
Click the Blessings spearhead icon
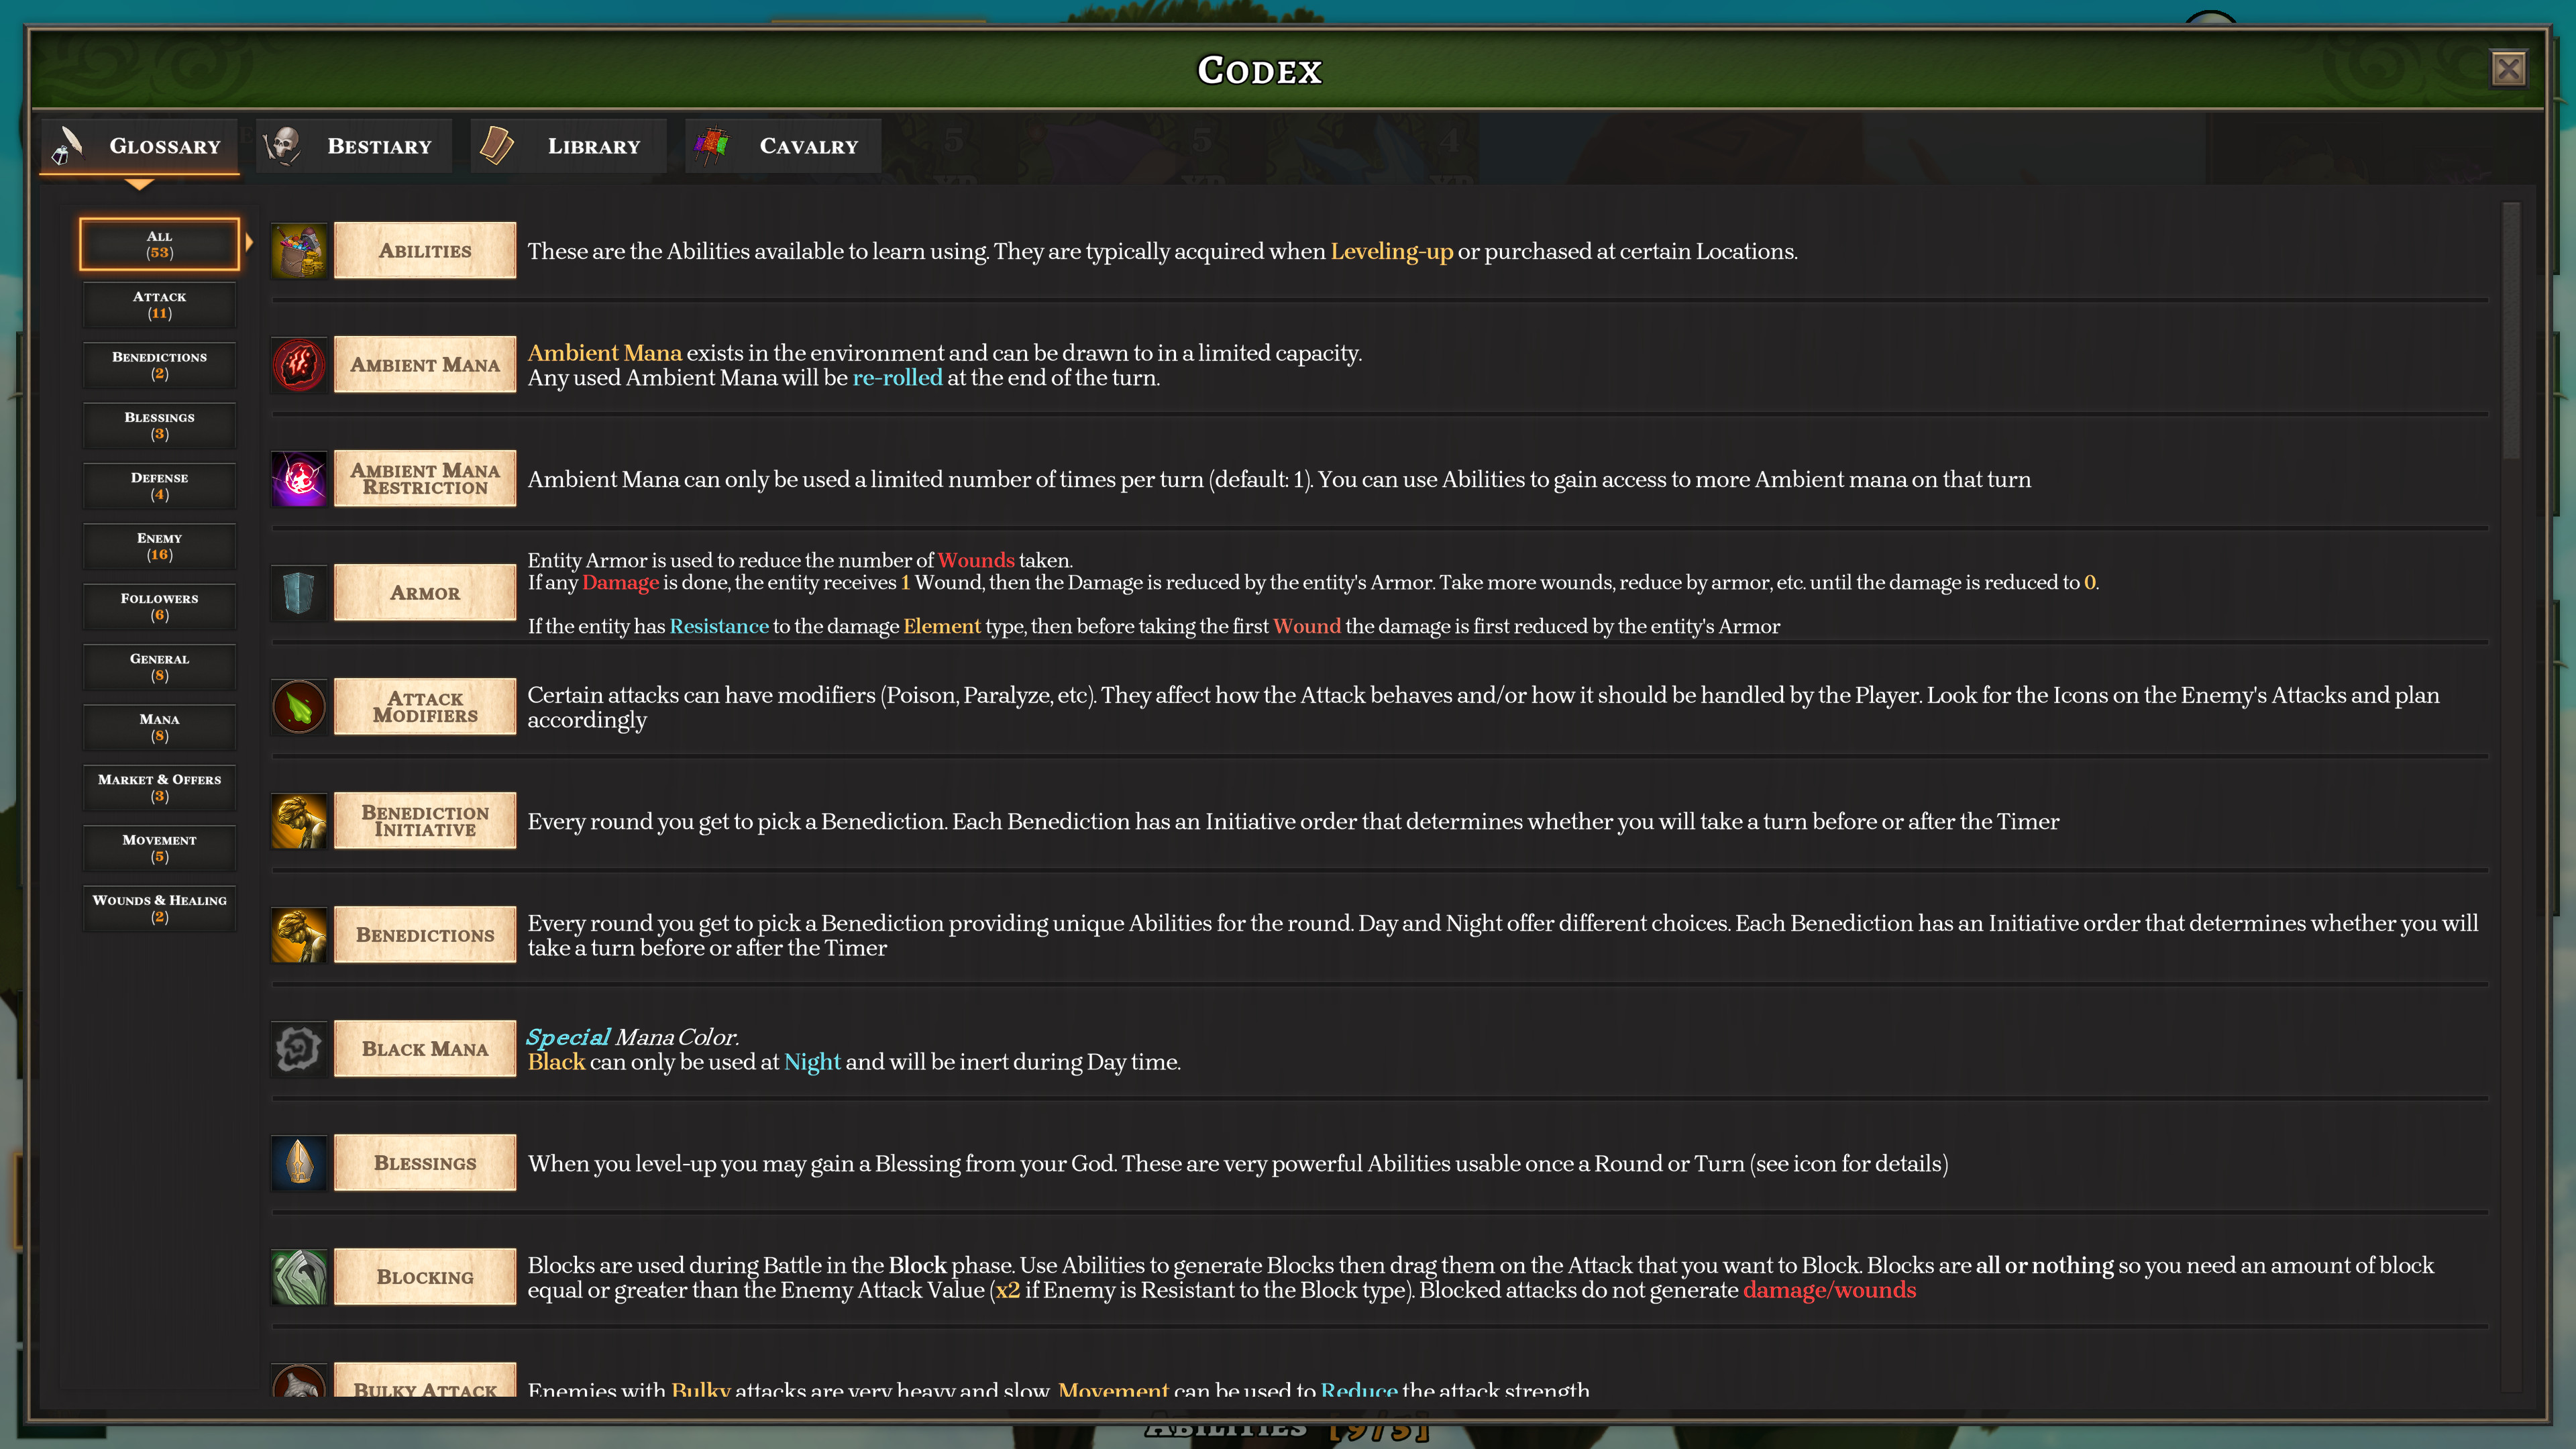(x=298, y=1162)
